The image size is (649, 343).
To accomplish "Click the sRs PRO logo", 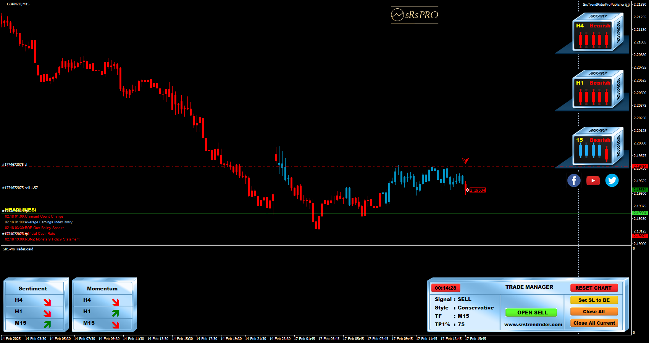I will (x=415, y=15).
